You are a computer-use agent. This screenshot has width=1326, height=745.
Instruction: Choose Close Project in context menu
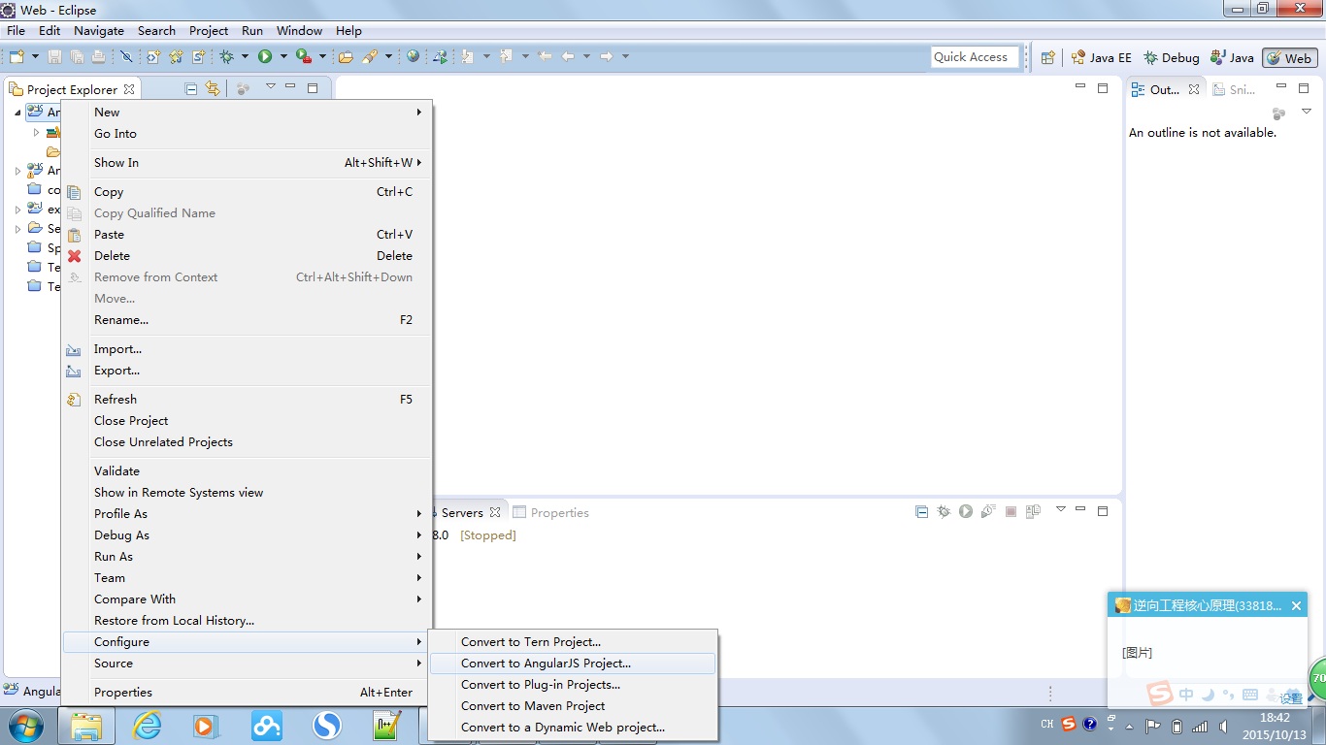(x=247, y=421)
